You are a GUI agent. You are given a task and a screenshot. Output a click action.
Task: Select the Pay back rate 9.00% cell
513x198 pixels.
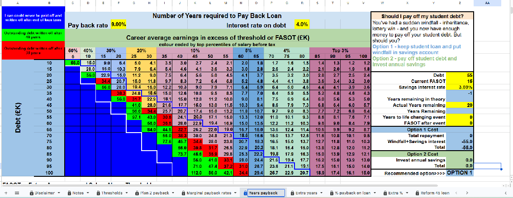pyautogui.click(x=119, y=24)
